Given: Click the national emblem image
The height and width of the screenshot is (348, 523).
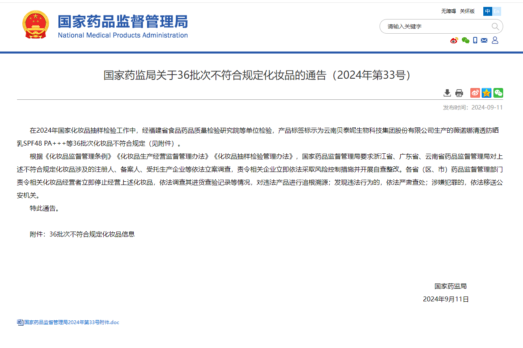Looking at the screenshot, I should coord(36,25).
